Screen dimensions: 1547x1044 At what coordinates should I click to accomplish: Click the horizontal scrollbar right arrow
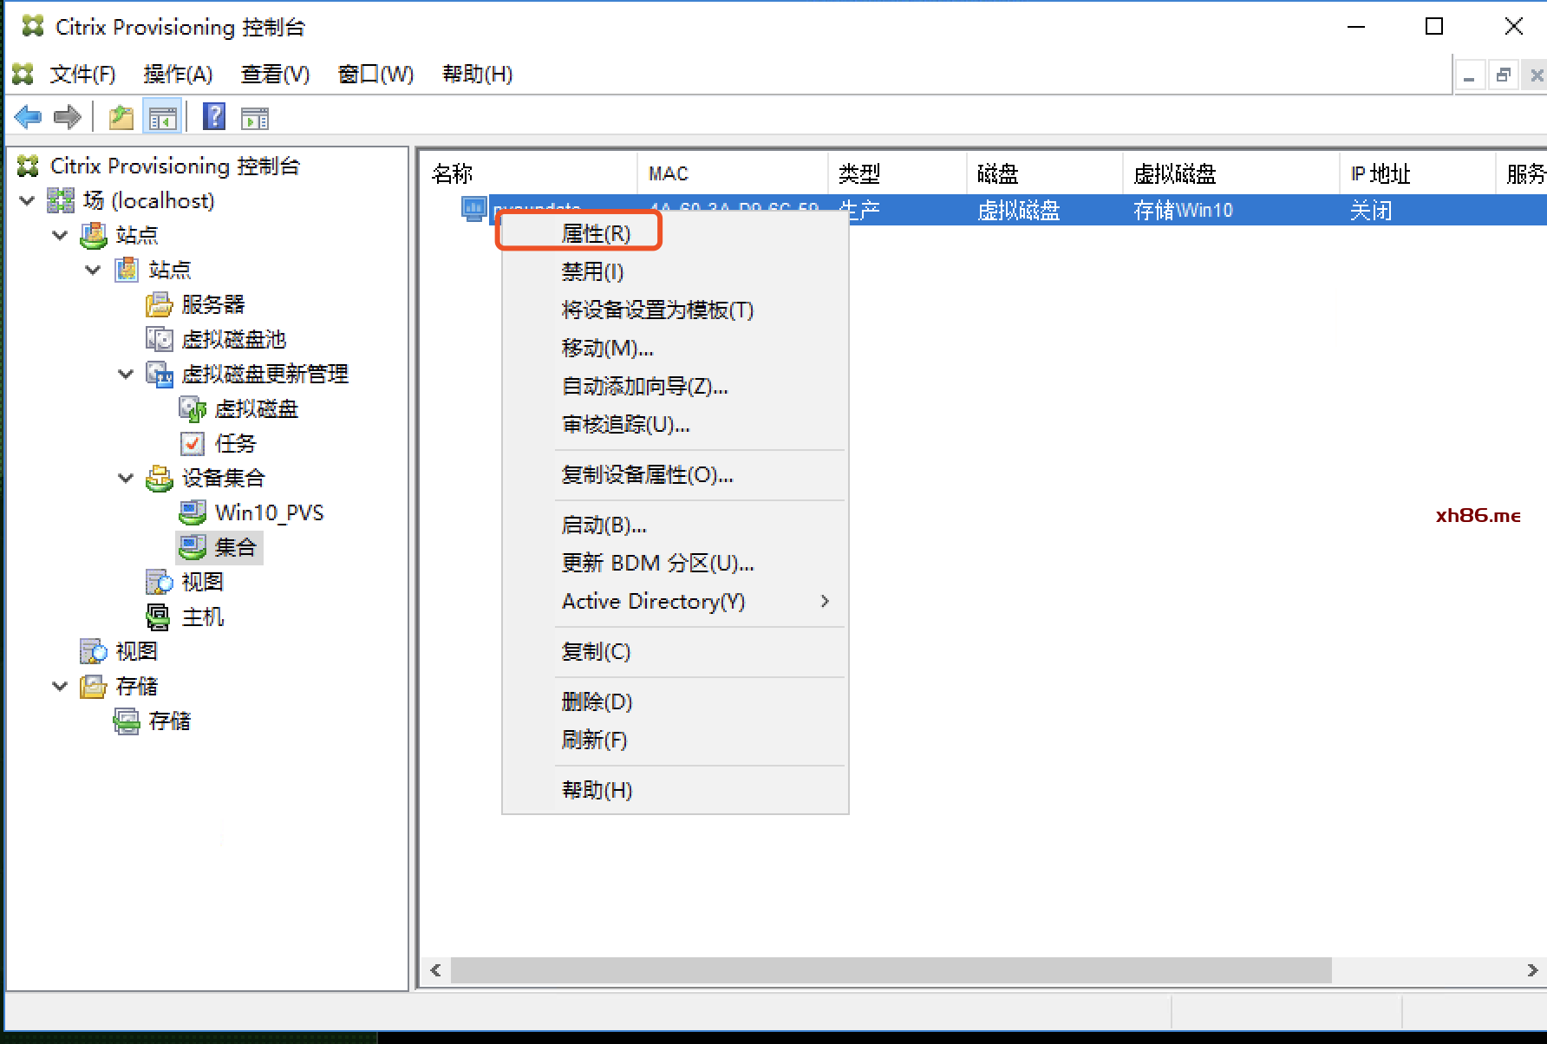point(1531,970)
